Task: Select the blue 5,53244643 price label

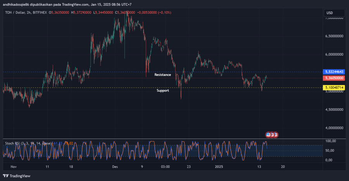Action: (333, 72)
